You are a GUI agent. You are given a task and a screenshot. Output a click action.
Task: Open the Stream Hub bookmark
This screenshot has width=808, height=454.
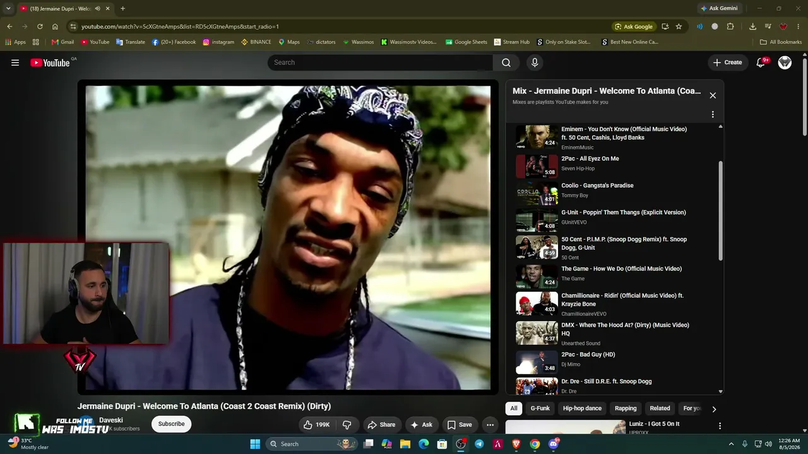(511, 42)
